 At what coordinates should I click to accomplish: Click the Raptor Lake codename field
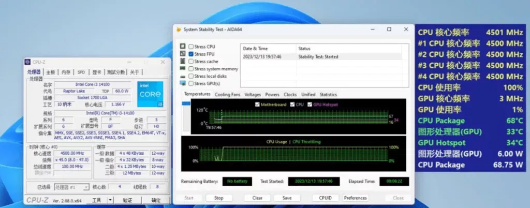(73, 91)
